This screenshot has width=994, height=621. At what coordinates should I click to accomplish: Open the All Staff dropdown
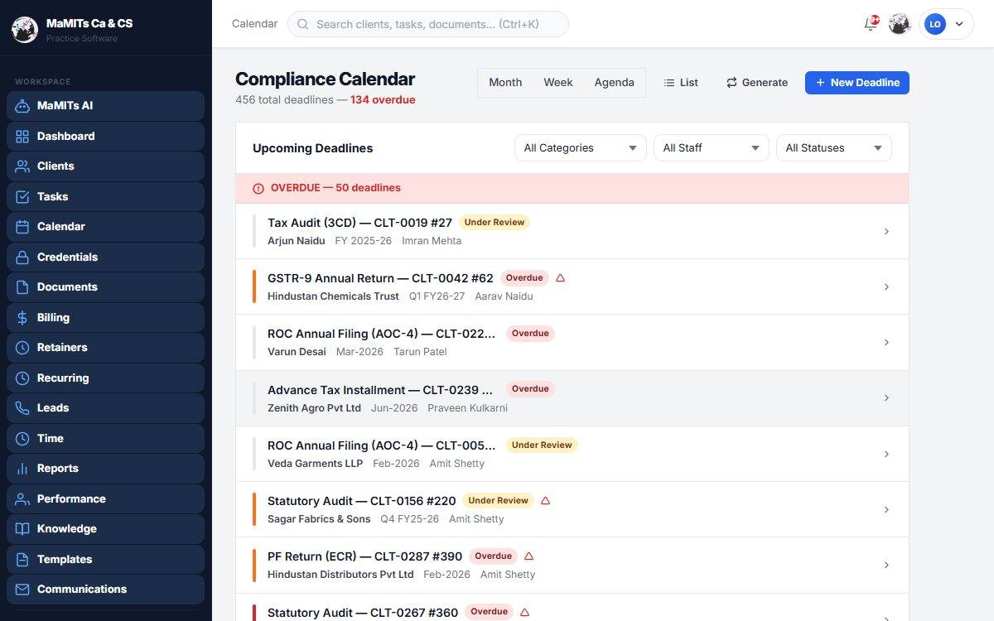712,147
